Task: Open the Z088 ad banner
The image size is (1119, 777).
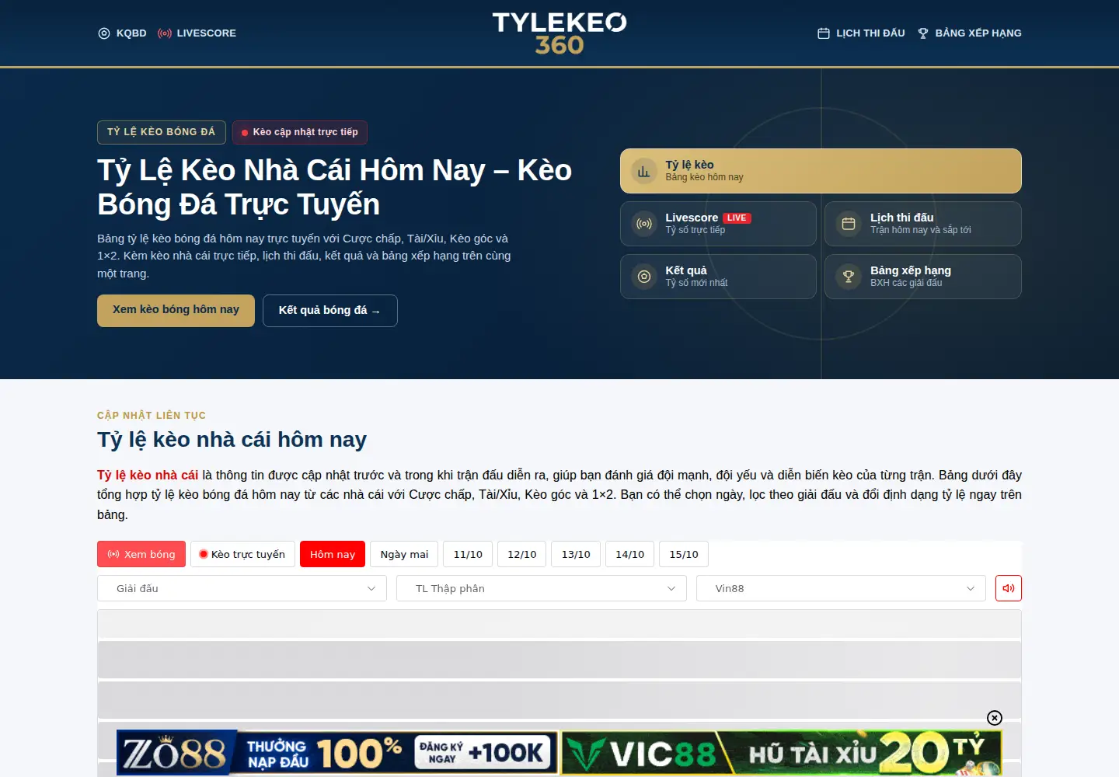Action: click(x=337, y=753)
